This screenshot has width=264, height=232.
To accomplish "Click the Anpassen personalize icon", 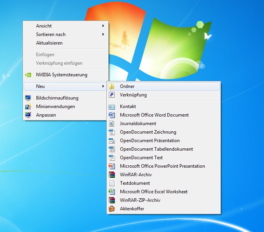I will click(x=28, y=115).
